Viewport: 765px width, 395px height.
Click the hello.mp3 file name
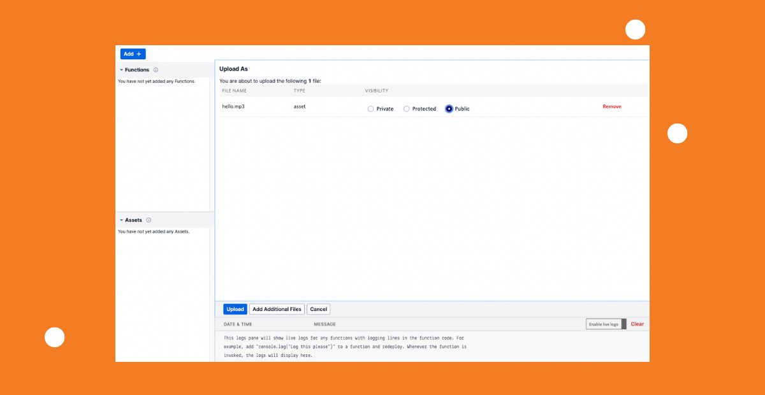point(233,107)
